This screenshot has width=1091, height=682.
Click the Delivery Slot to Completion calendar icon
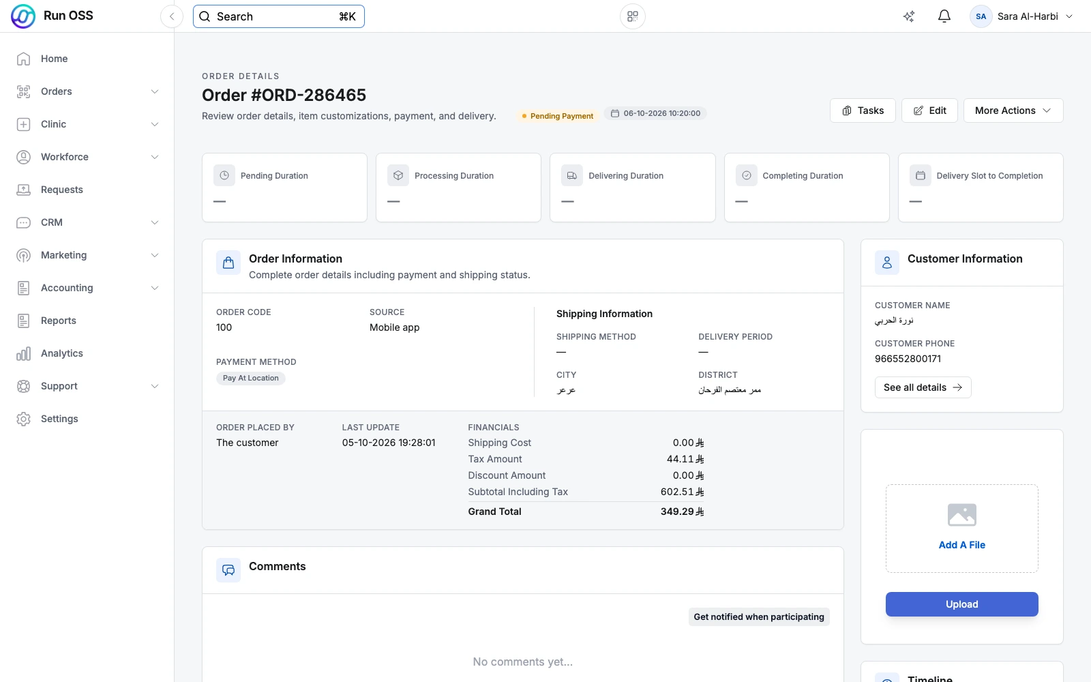tap(921, 175)
